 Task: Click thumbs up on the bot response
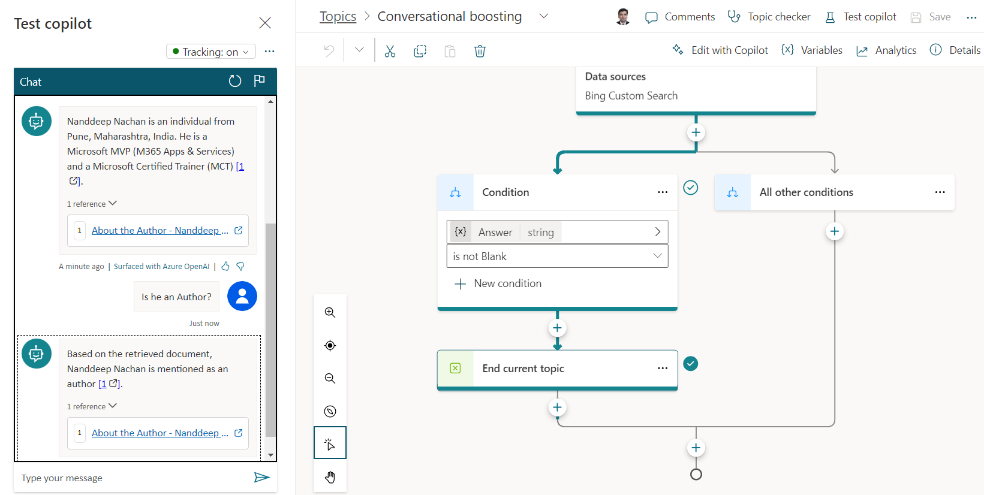(225, 266)
